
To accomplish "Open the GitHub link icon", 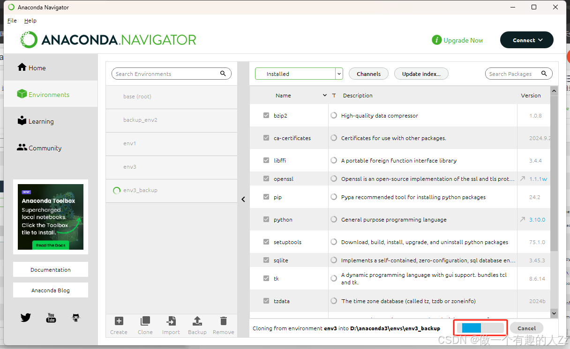I will [x=76, y=318].
